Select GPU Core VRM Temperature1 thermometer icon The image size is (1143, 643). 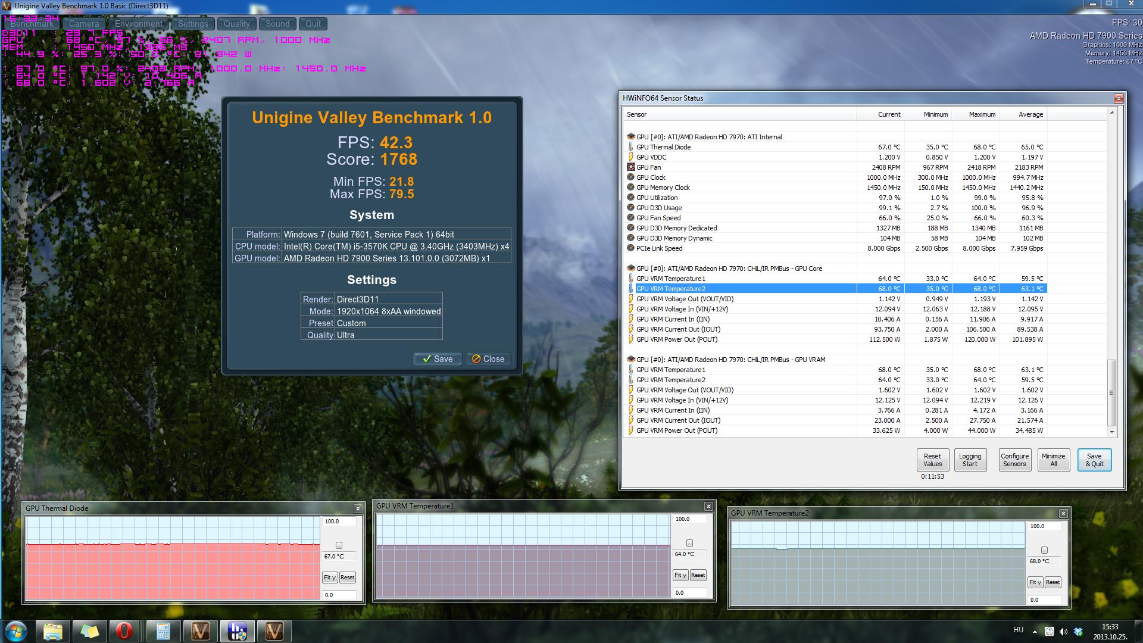click(x=630, y=279)
